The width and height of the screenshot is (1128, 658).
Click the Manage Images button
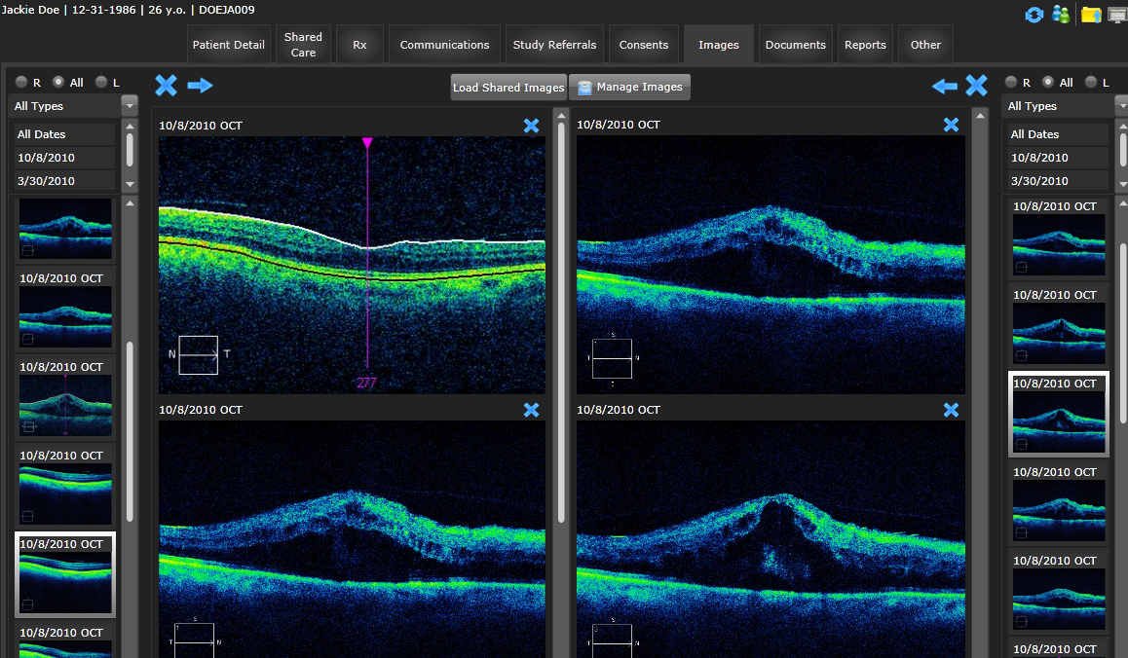coord(629,87)
